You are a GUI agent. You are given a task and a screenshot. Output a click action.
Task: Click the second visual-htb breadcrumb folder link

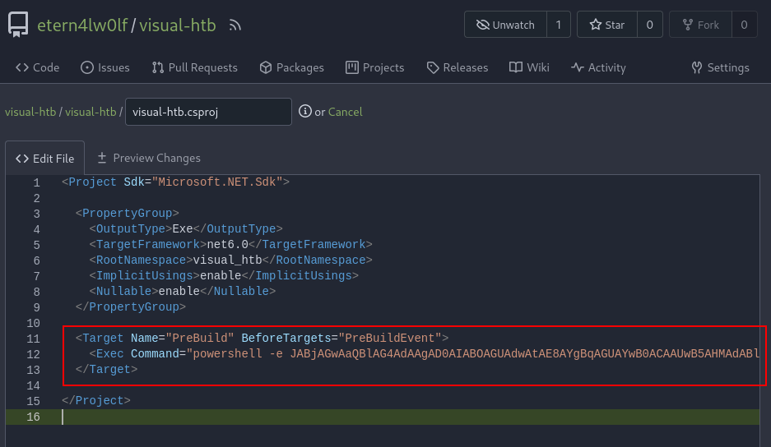(91, 112)
